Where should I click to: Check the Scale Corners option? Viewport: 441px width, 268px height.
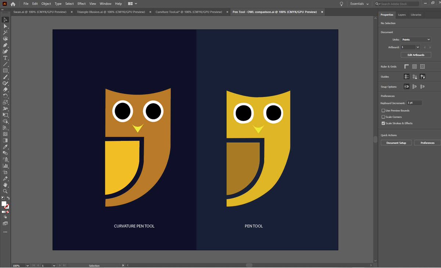[383, 117]
